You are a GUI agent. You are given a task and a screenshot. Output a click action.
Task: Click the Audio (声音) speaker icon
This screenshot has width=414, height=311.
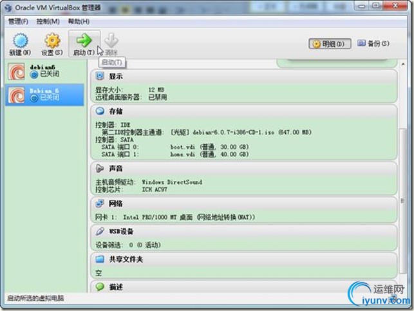(100, 169)
